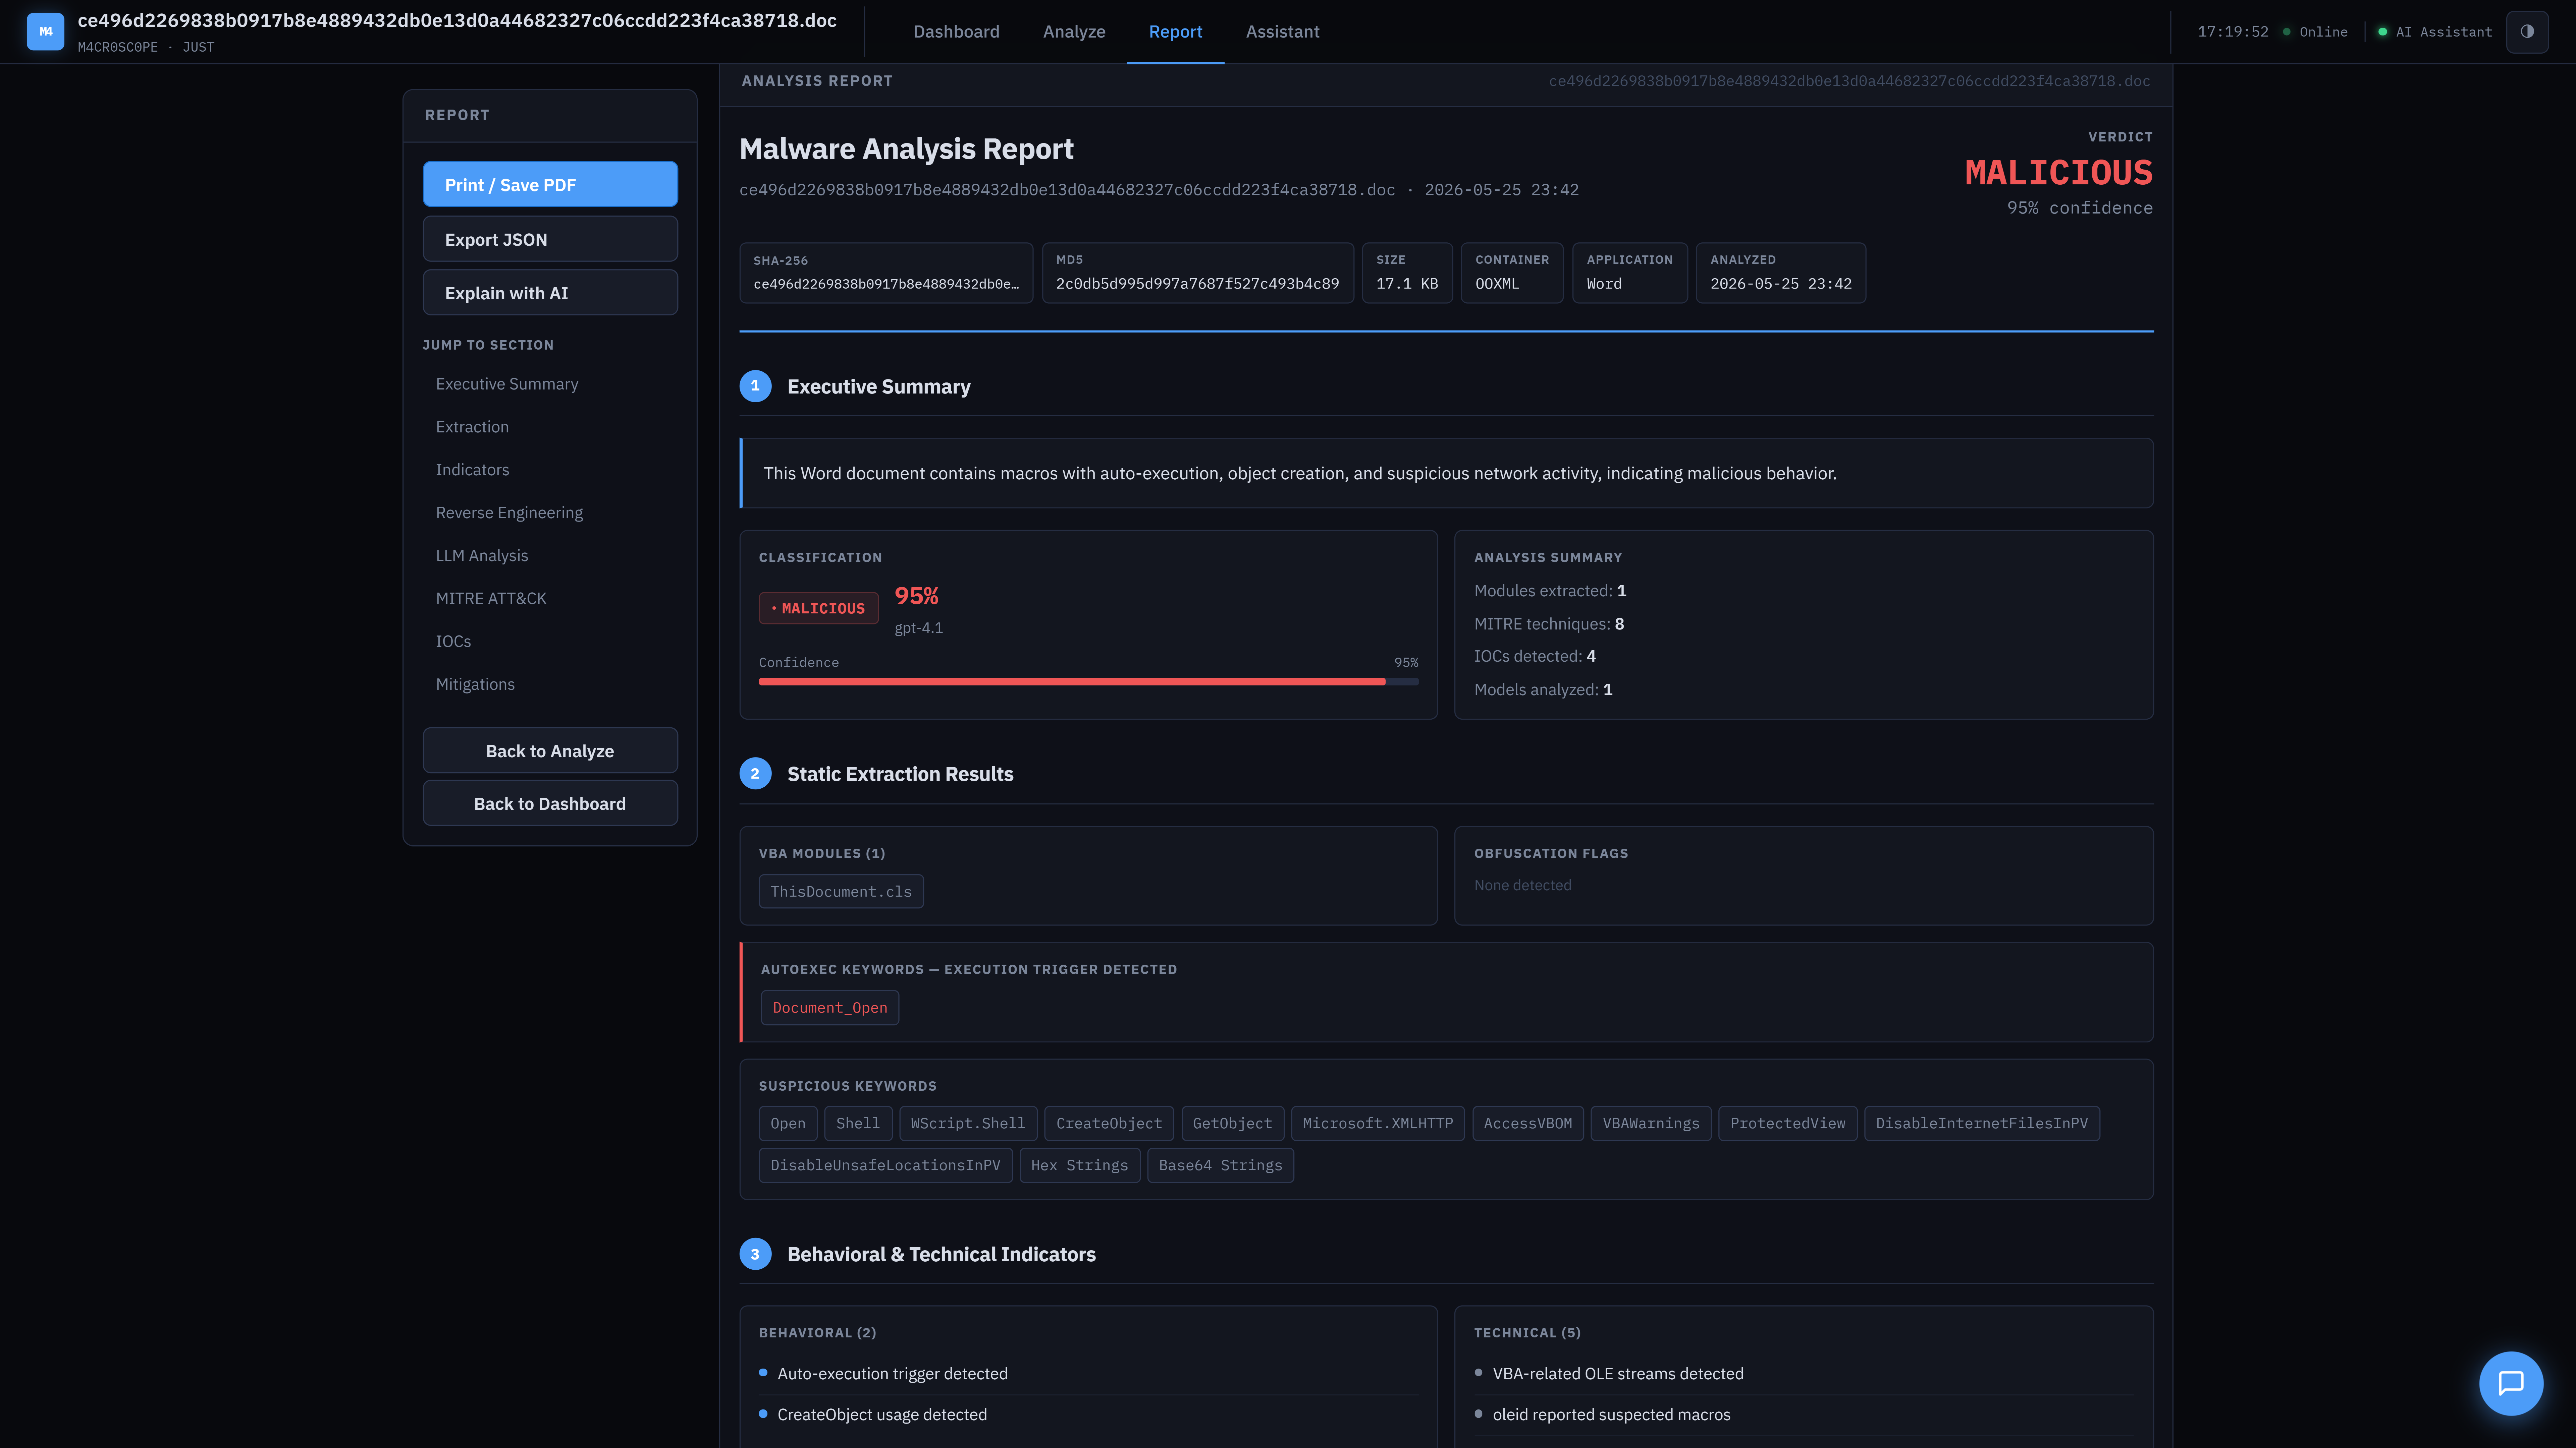Click the DisableUnsafeLocationsInPV keyword tag
The image size is (2576, 1448).
click(885, 1165)
